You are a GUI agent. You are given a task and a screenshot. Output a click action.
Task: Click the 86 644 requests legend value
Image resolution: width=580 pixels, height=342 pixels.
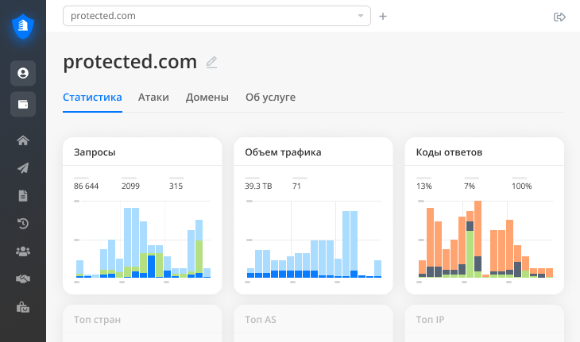[x=86, y=186]
